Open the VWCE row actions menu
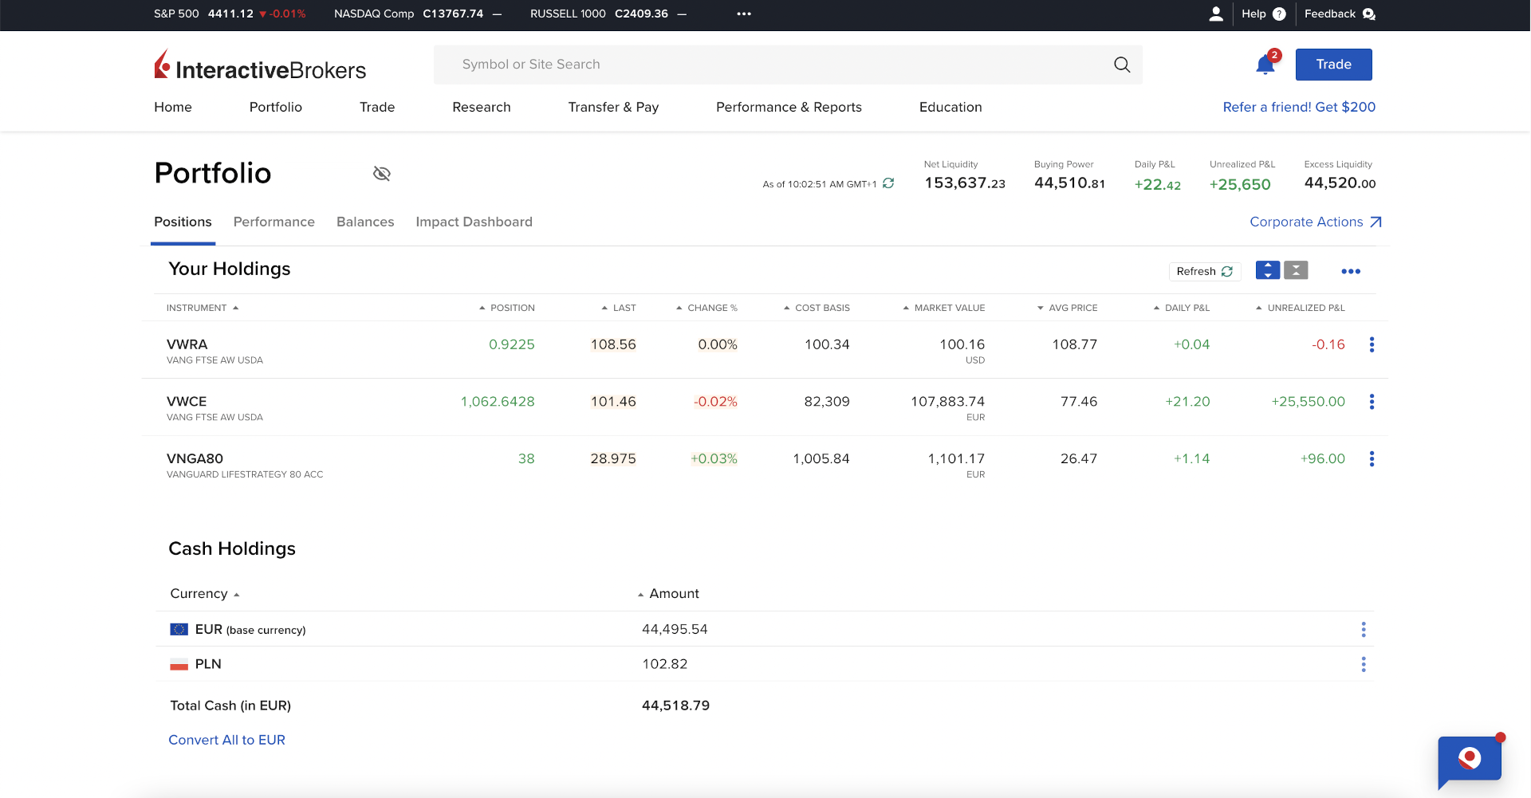The image size is (1531, 798). (1372, 402)
